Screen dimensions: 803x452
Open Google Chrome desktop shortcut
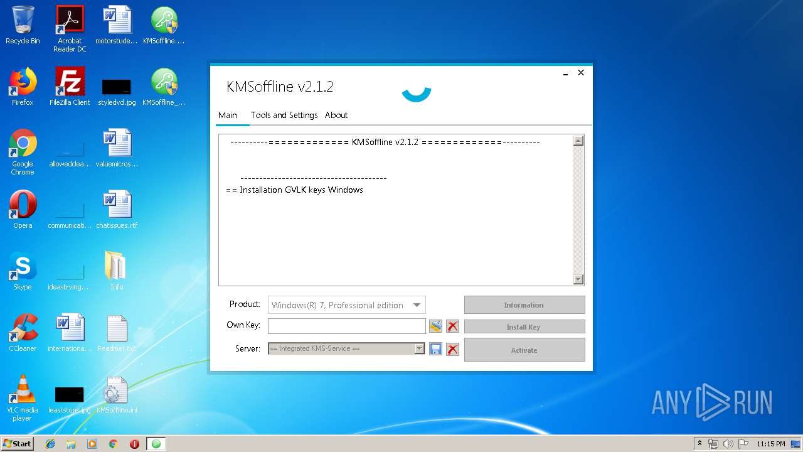[23, 152]
